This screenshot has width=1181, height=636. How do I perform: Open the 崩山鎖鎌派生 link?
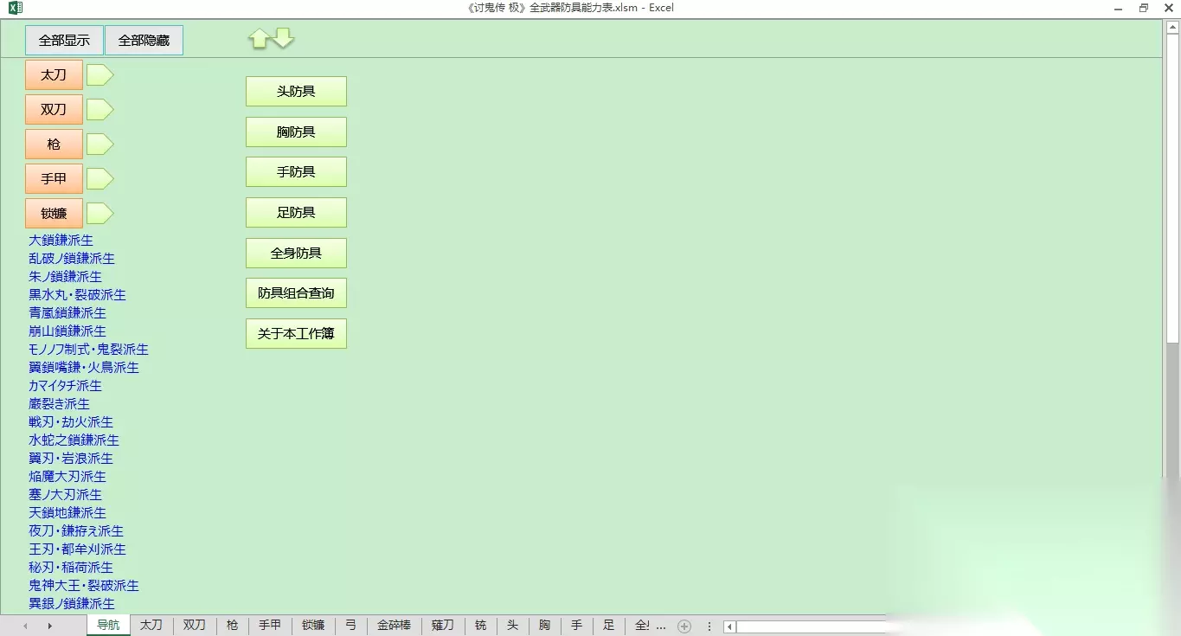coord(67,331)
